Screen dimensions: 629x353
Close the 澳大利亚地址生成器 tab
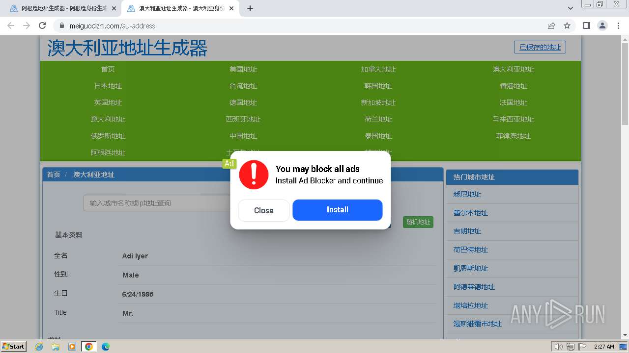pos(231,8)
